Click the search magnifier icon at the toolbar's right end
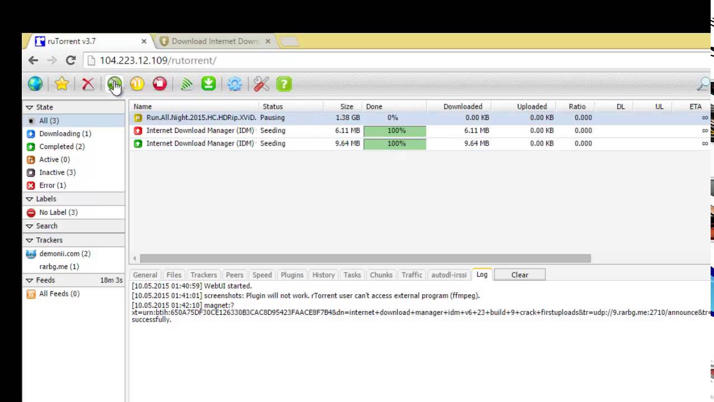714x402 pixels. coord(703,84)
